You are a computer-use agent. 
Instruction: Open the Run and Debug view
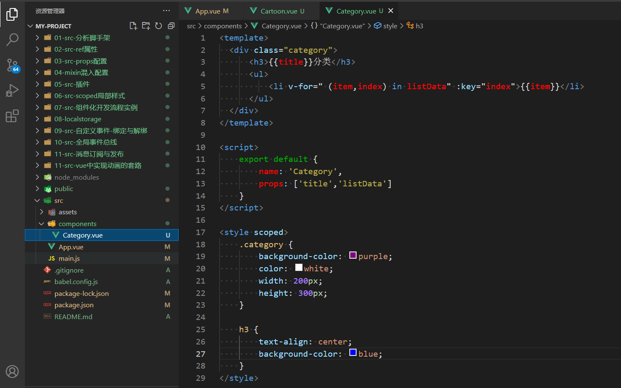pyautogui.click(x=12, y=90)
